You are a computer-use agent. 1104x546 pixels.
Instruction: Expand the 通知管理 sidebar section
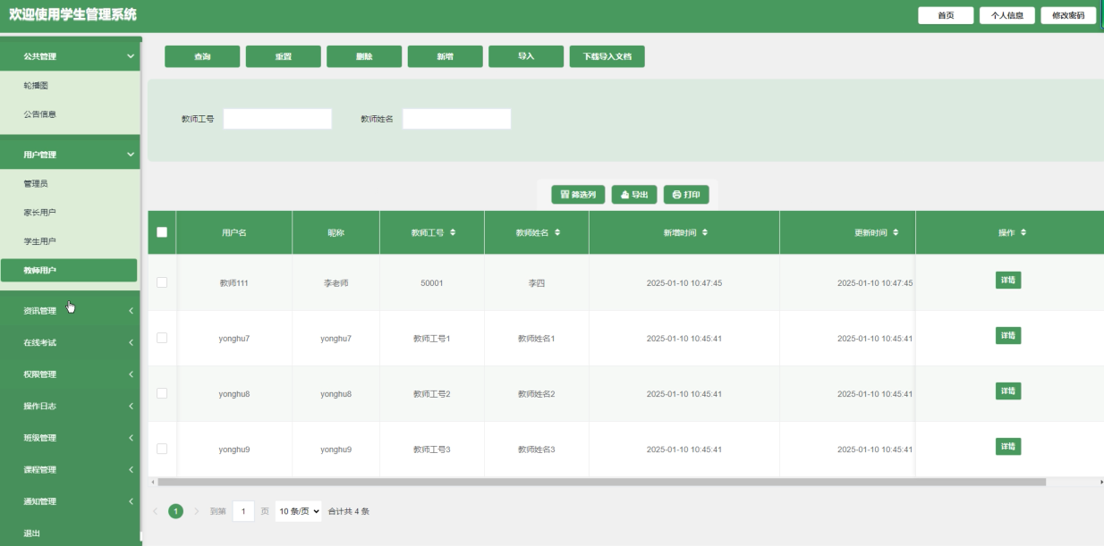pos(70,501)
